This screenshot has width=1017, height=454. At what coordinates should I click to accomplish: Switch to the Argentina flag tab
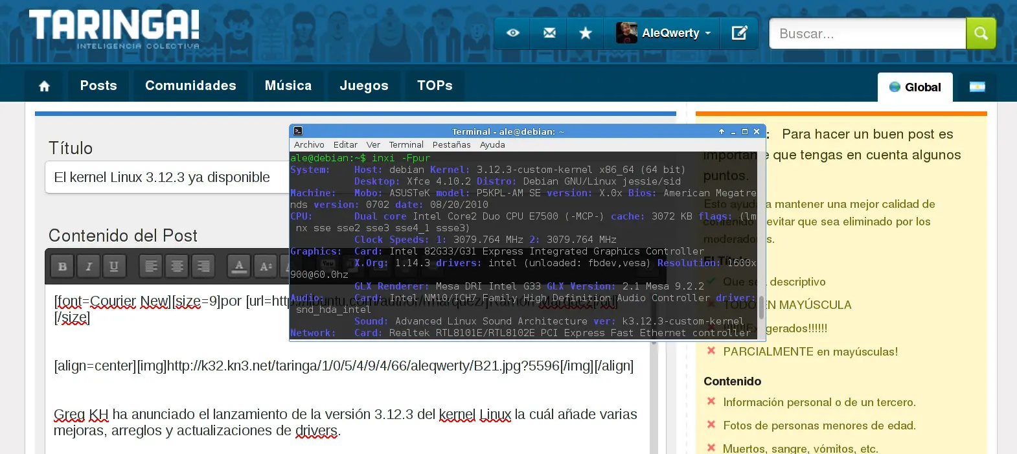coord(977,87)
